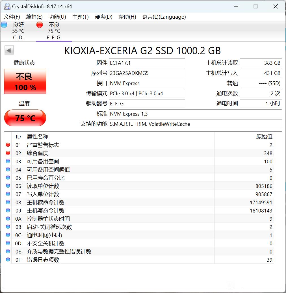286x293 pixels.
Task: Click the raw value 17149591
Action: pos(261,202)
